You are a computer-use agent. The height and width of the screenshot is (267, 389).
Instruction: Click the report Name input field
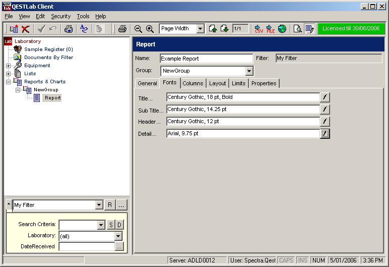point(206,59)
